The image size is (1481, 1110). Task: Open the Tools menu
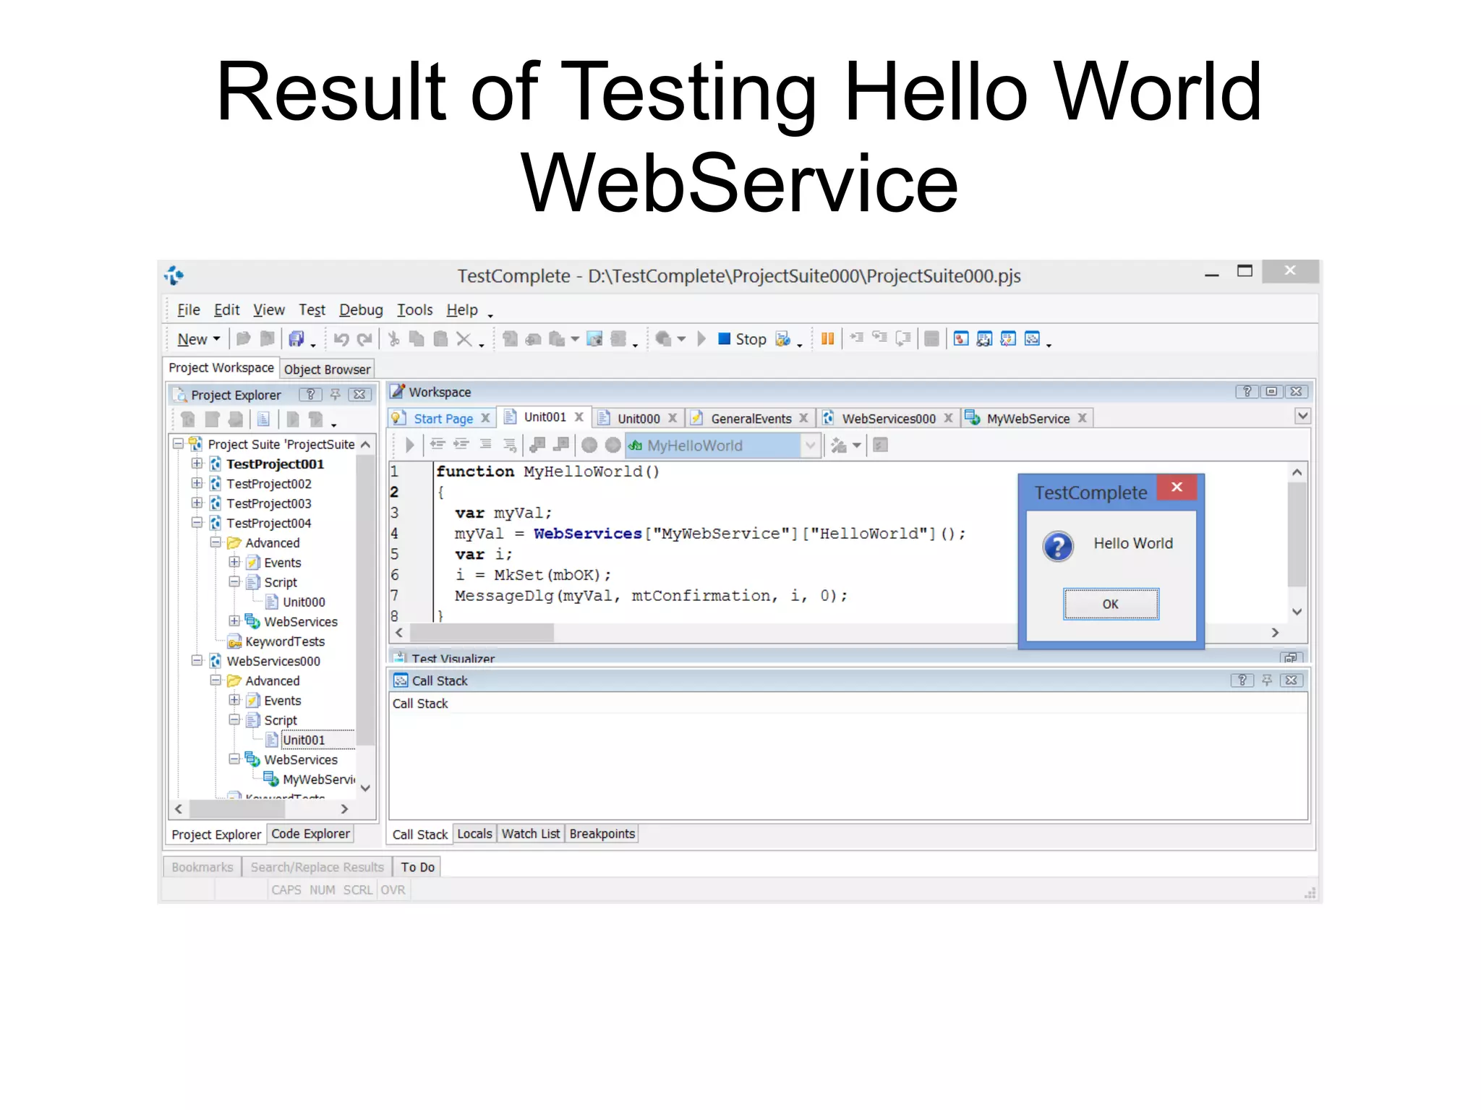[x=414, y=310]
